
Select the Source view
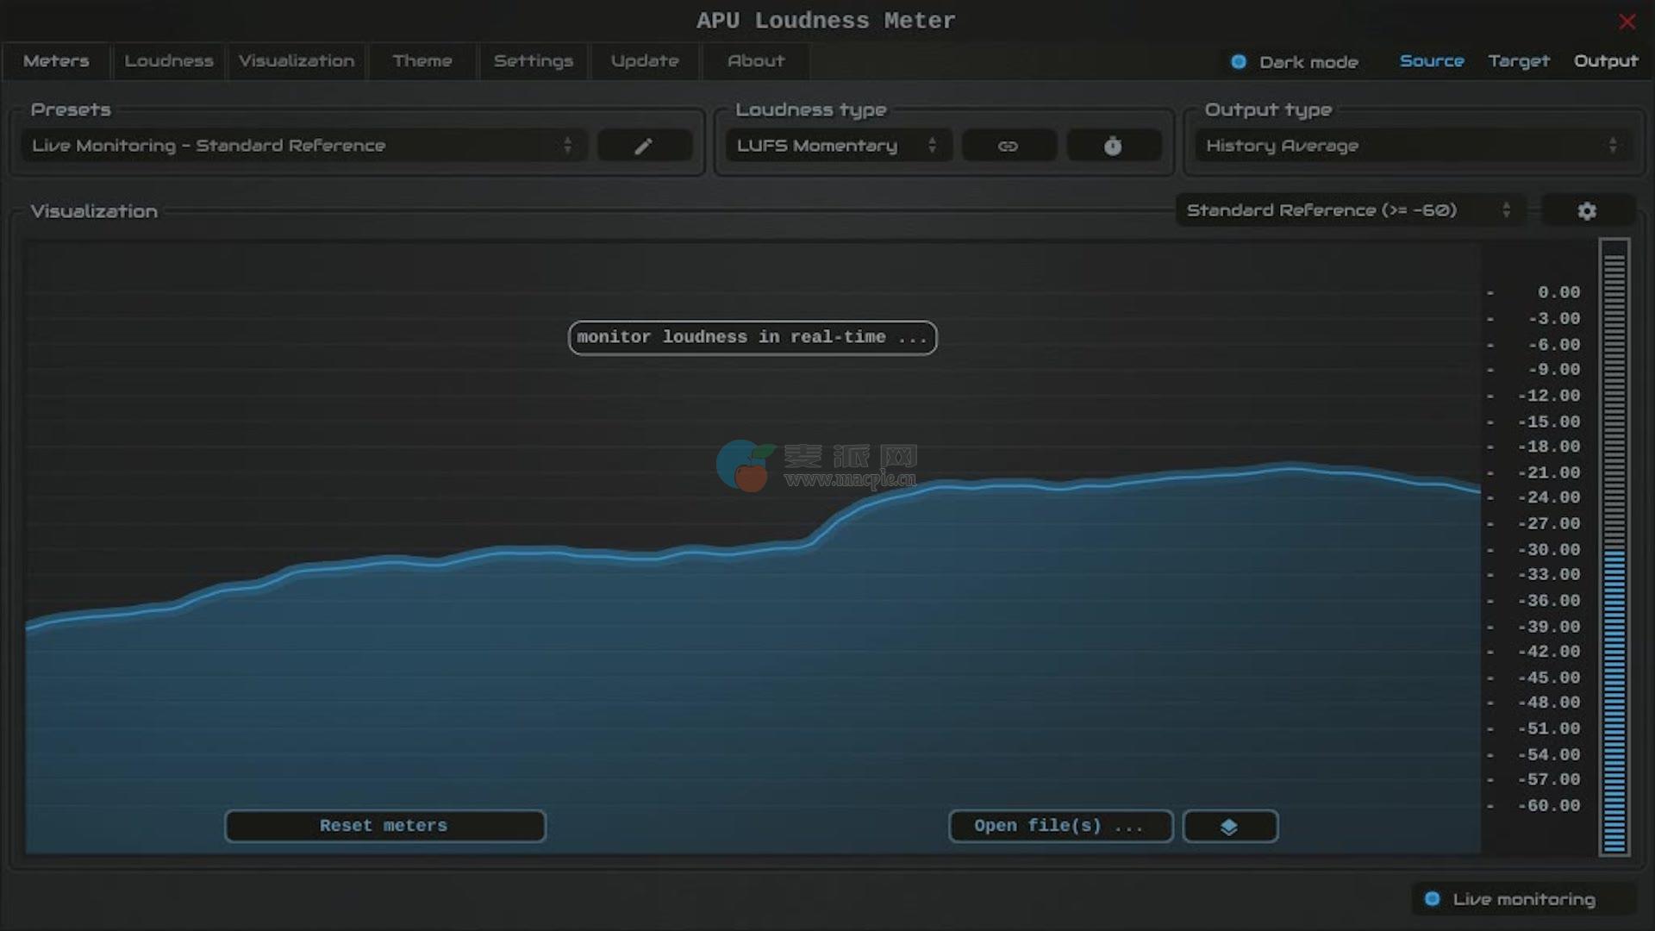click(x=1432, y=61)
